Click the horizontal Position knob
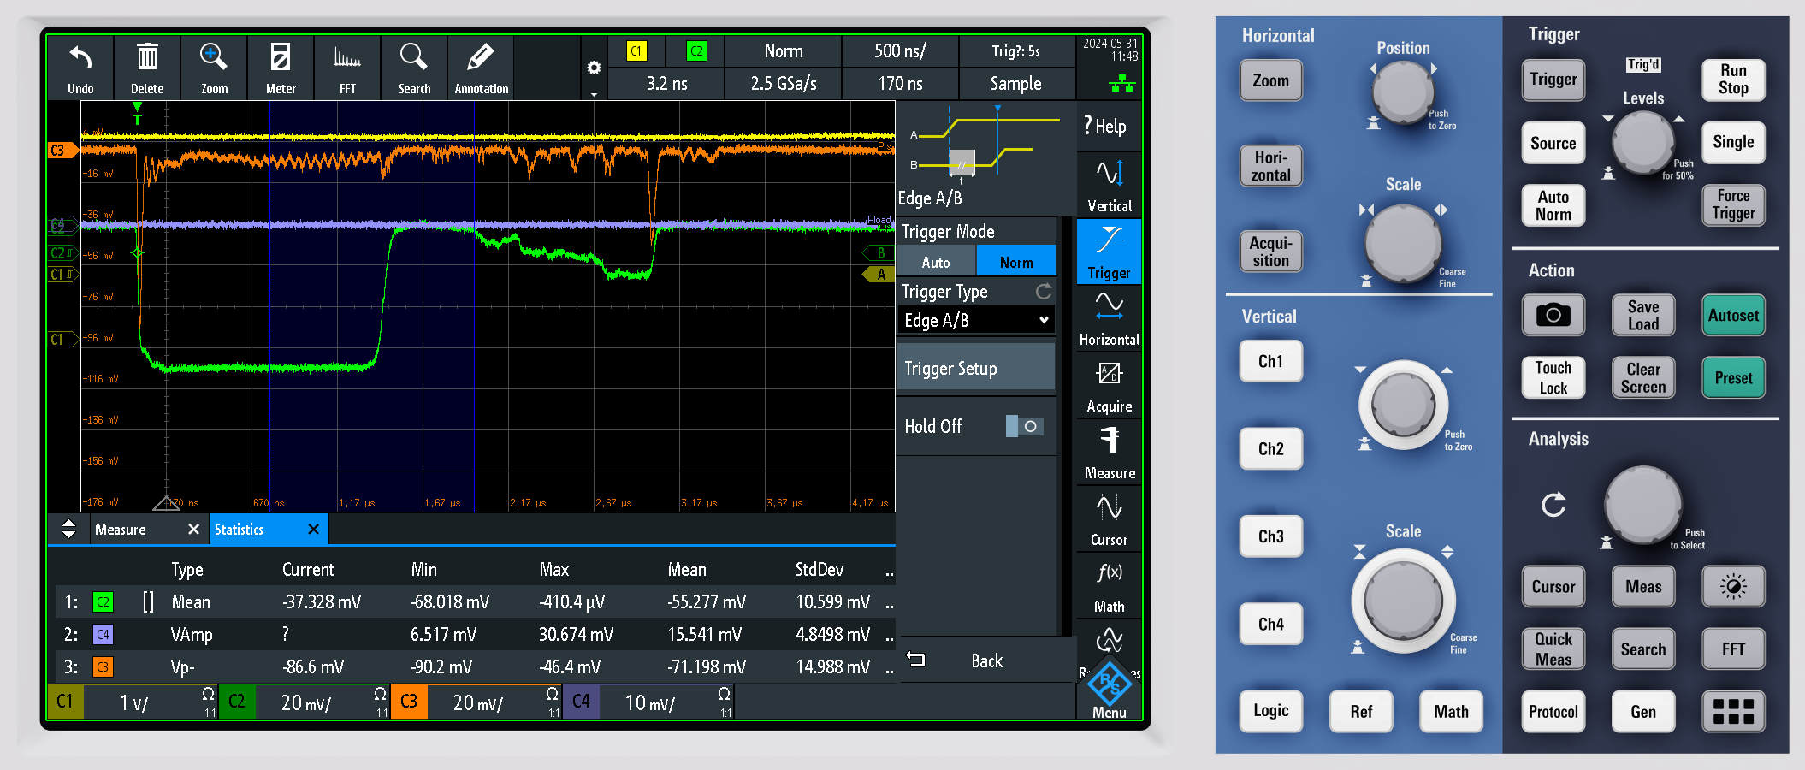 pyautogui.click(x=1402, y=91)
